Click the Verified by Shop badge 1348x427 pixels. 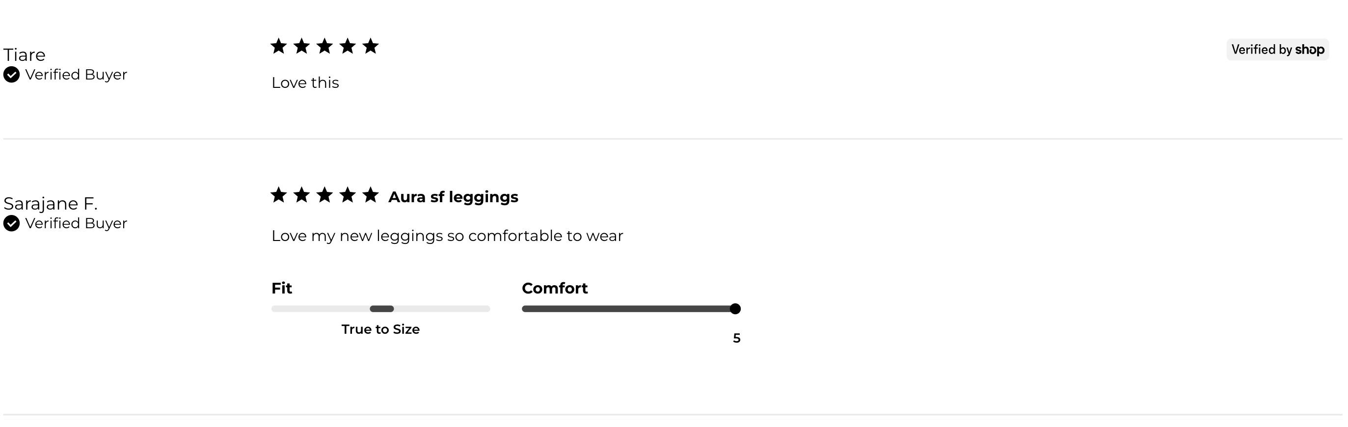click(1277, 50)
